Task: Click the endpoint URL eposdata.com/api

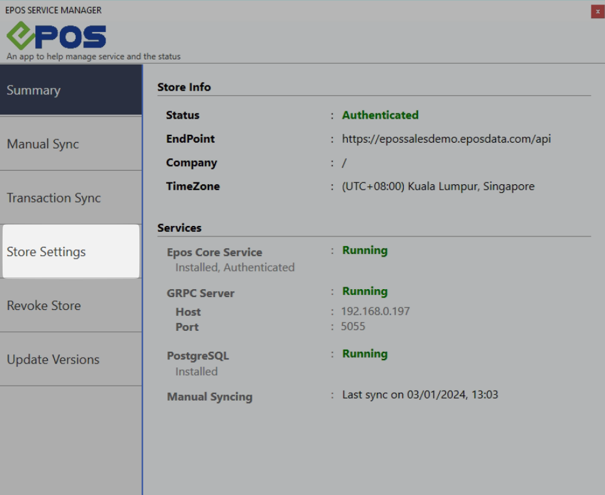Action: point(446,139)
